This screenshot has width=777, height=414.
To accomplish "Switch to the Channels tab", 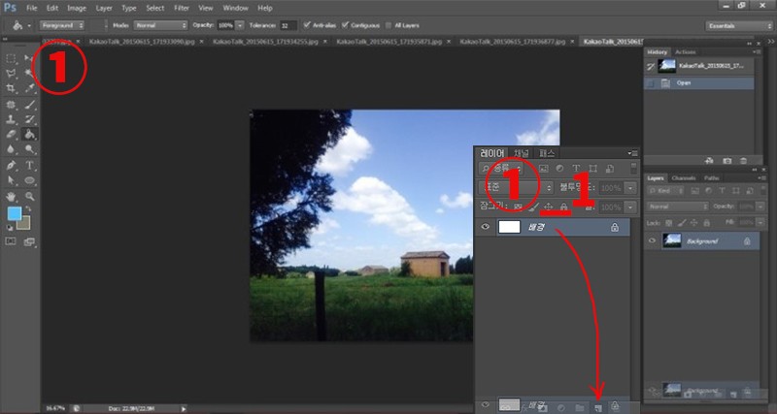I will pos(684,178).
